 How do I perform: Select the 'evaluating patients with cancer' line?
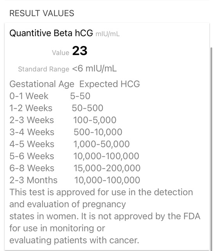pos(74,240)
